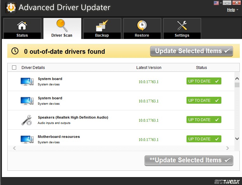The height and width of the screenshot is (185, 242).
Task: Click the horizontal scroll right arrow
Action: (x=227, y=148)
